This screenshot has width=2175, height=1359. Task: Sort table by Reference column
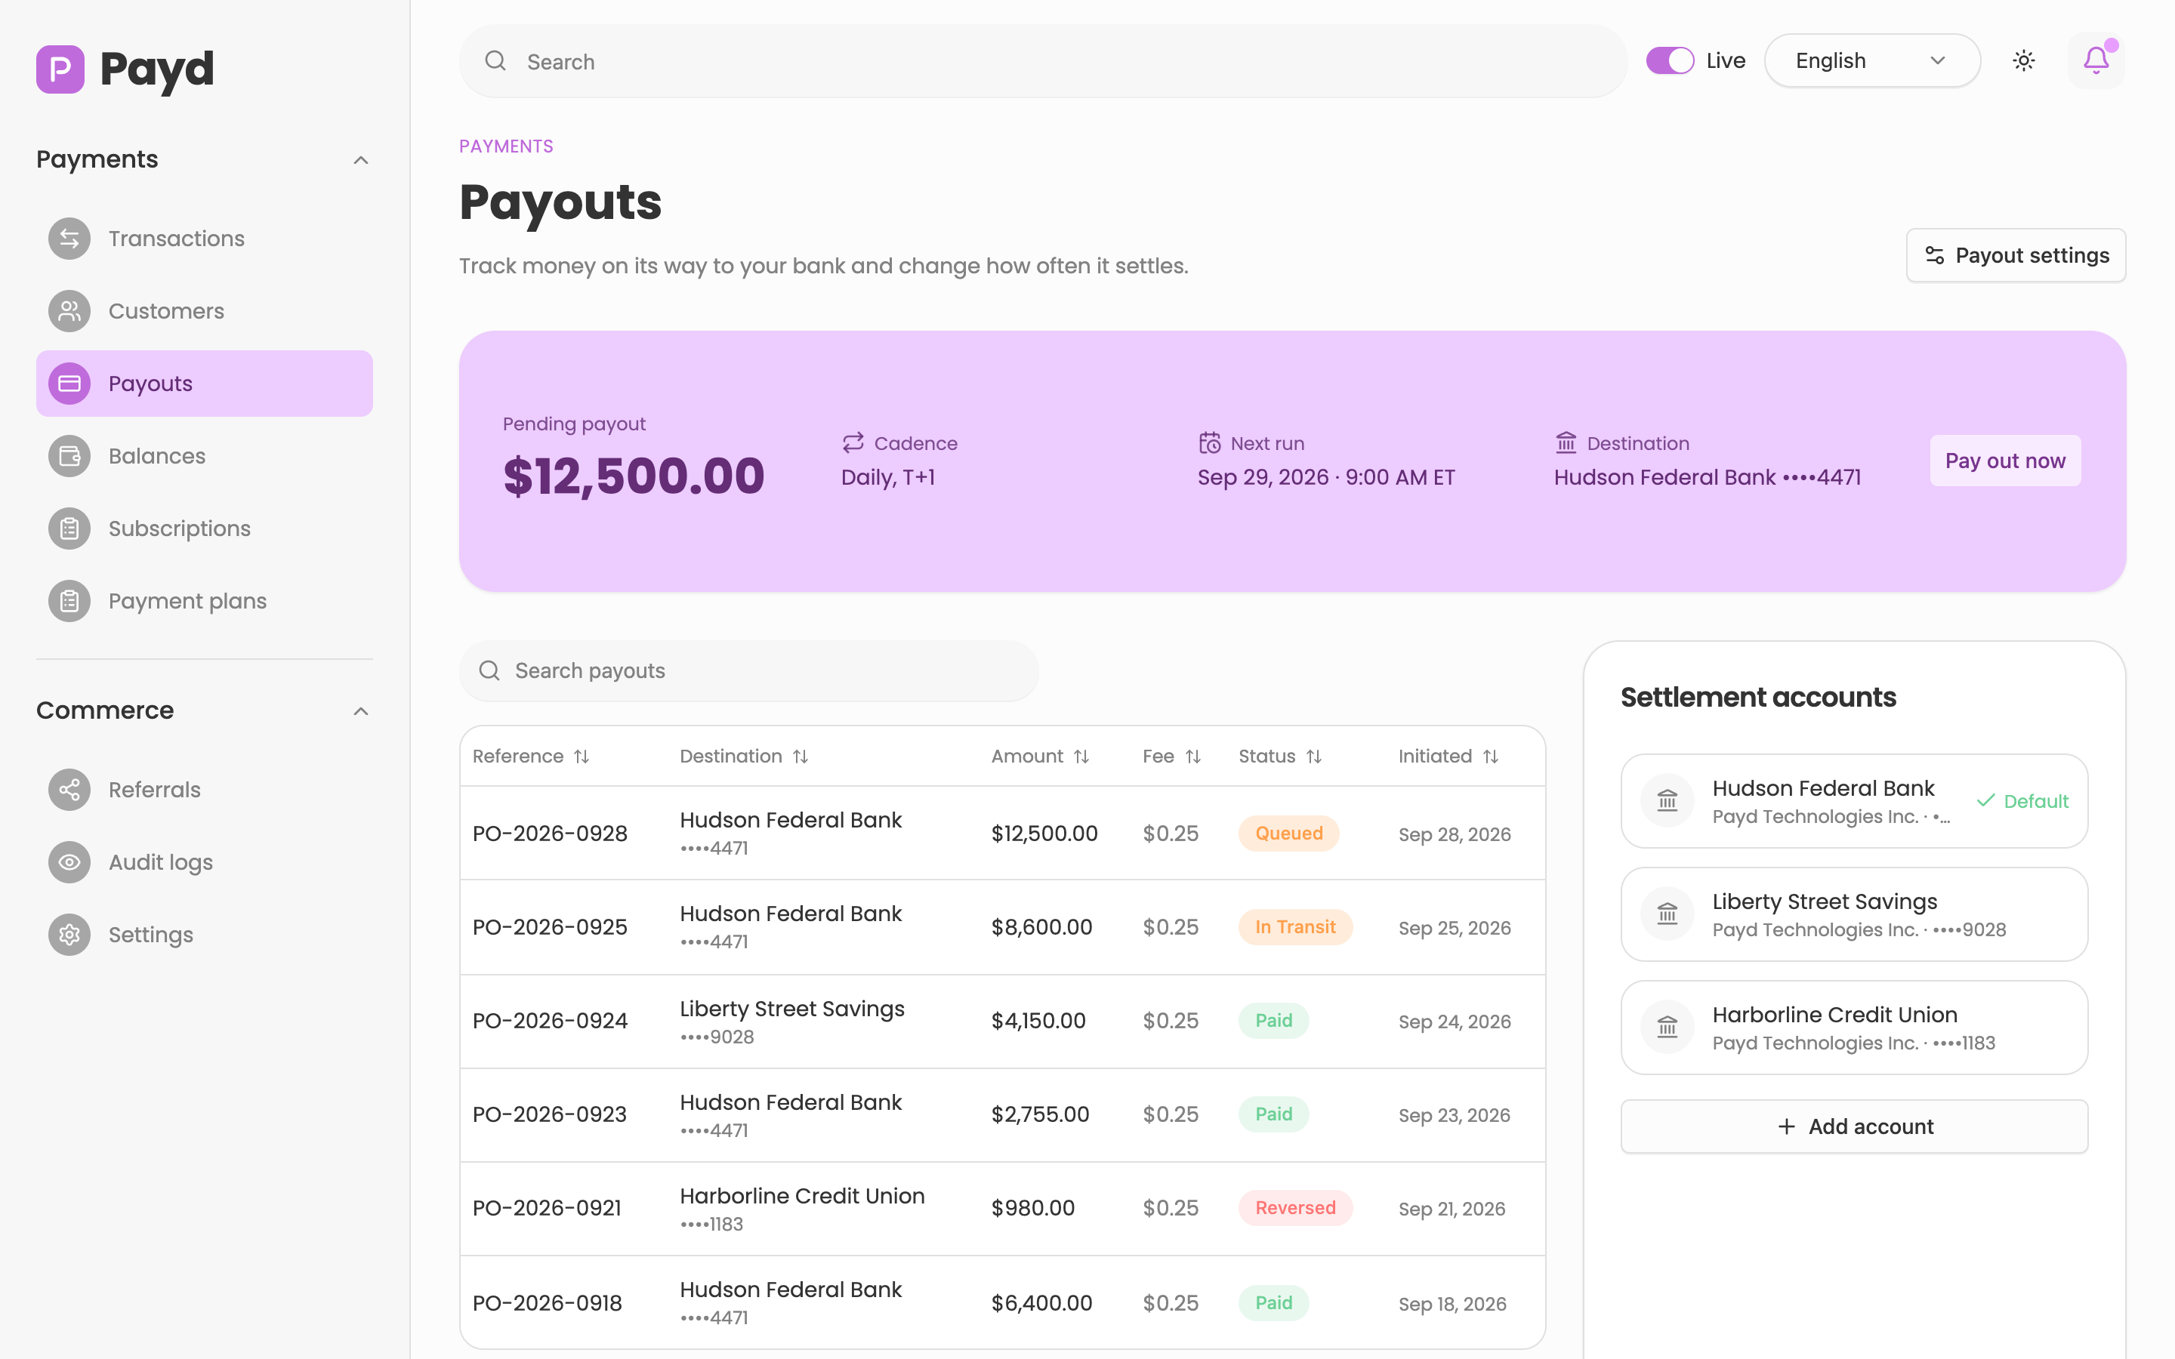pyautogui.click(x=531, y=756)
